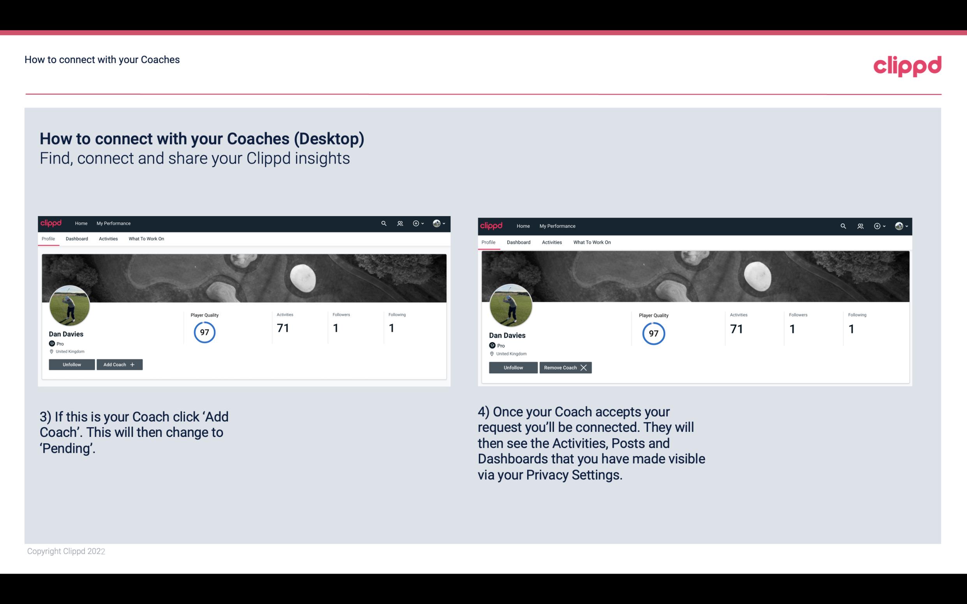This screenshot has width=967, height=604.
Task: Click the Clippd logo on right panel
Action: (492, 225)
